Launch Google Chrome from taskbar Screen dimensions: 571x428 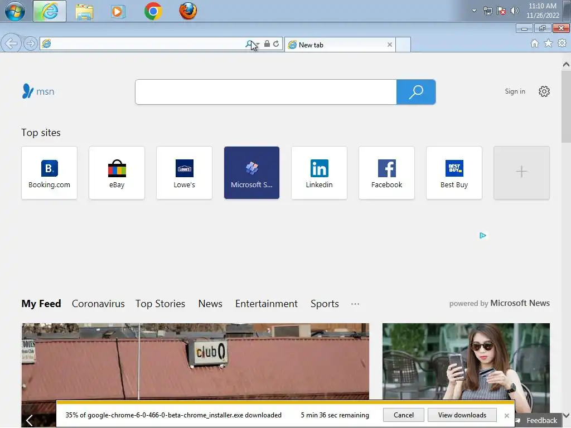153,11
